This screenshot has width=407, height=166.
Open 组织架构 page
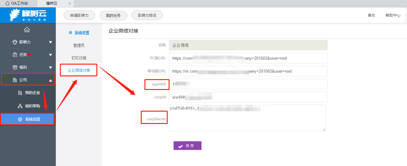33,106
